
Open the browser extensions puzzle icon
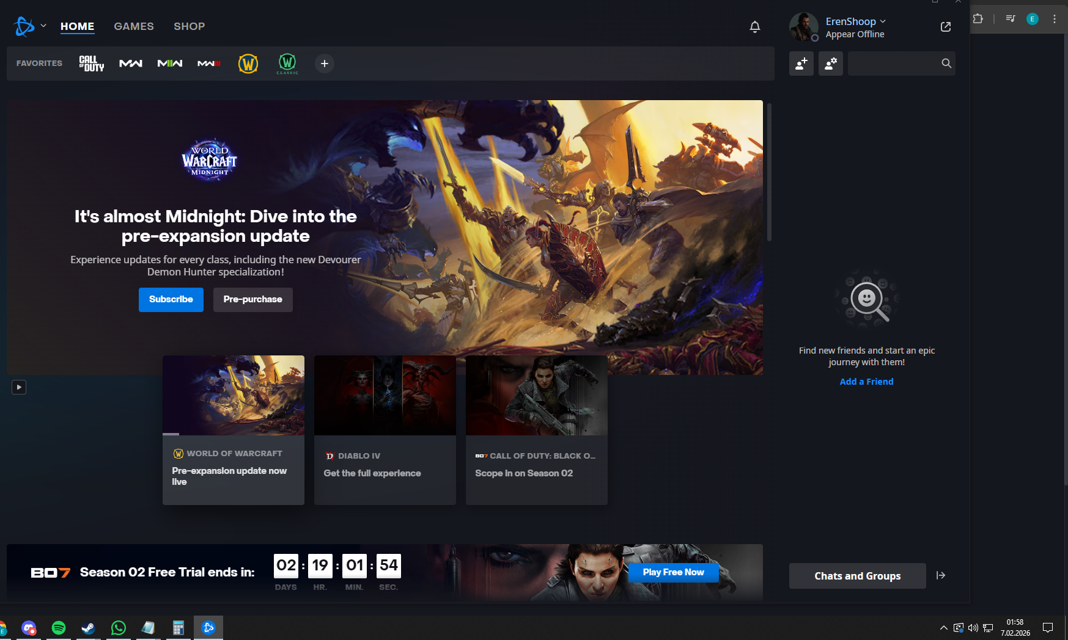tap(978, 19)
